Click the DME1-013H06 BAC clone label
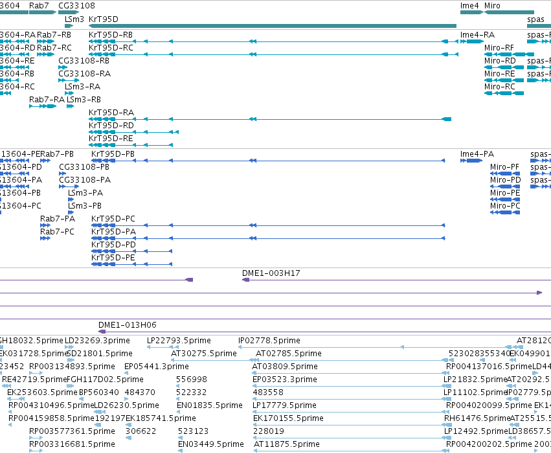This screenshot has height=454, width=551. [x=127, y=325]
